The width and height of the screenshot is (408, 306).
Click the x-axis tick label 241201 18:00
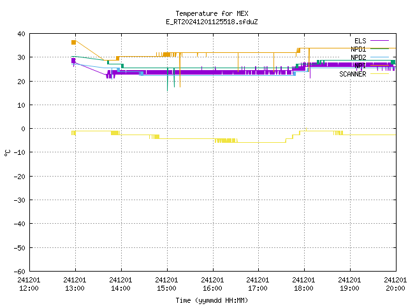pos(303,284)
